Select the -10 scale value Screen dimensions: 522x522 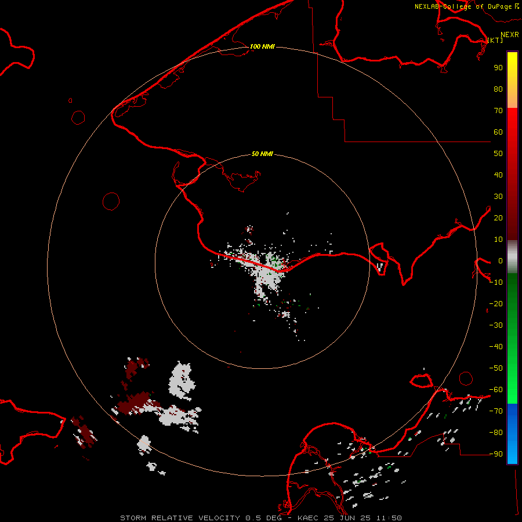pos(496,282)
